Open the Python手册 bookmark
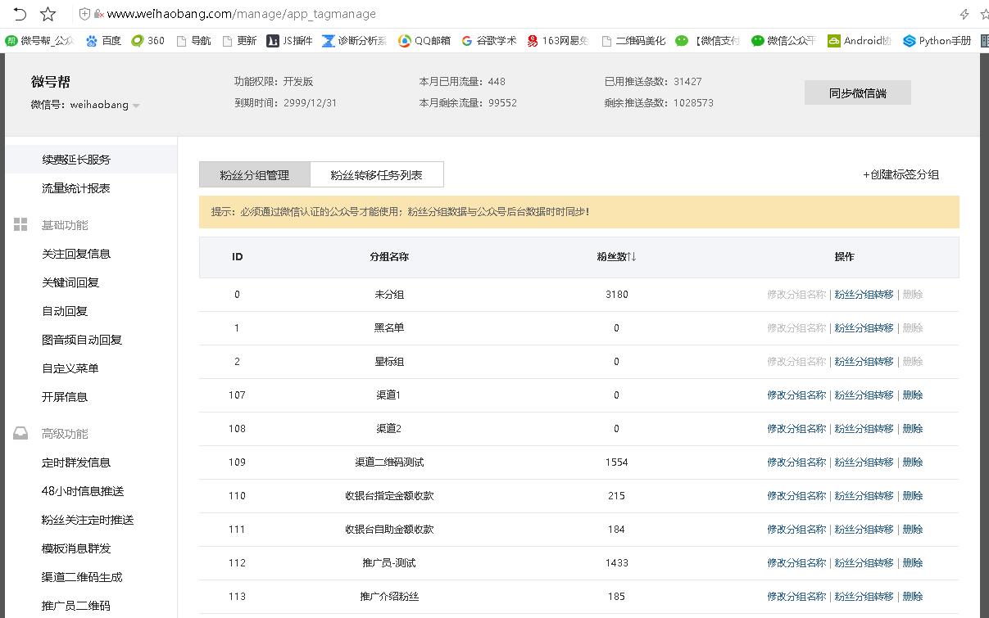Viewport: 989px width, 618px height. coord(937,40)
